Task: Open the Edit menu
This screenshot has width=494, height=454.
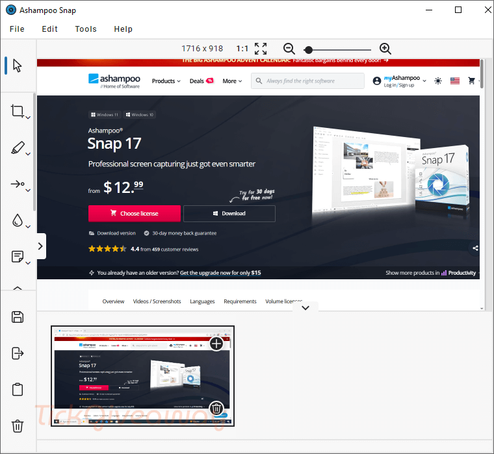Action: coord(50,29)
